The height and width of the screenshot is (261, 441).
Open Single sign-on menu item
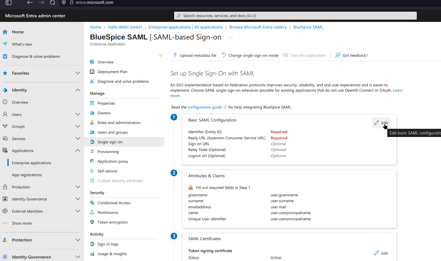(x=110, y=142)
